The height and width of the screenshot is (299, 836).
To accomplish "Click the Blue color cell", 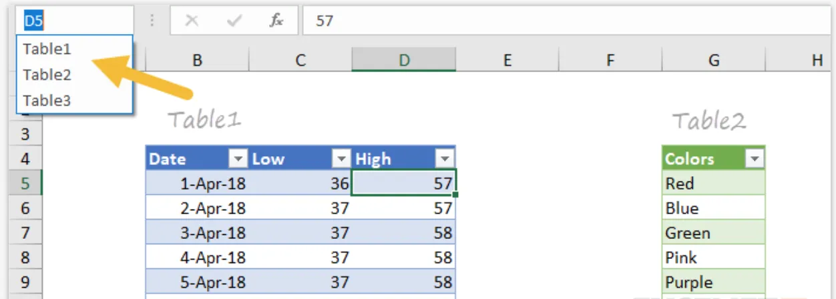I will click(x=714, y=208).
